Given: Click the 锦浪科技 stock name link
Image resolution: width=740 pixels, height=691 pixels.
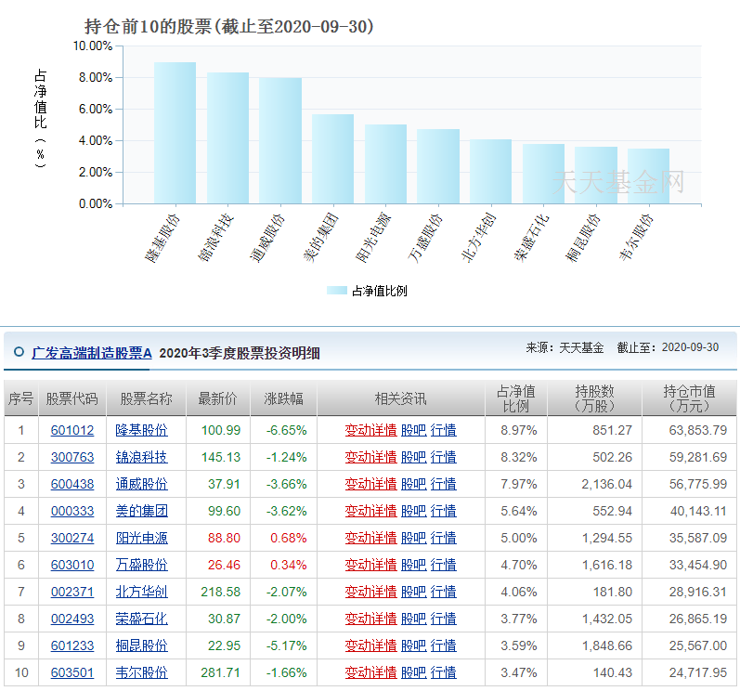Looking at the screenshot, I should tap(141, 457).
